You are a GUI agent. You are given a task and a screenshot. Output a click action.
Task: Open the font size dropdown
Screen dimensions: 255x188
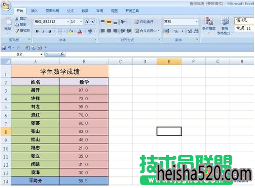tap(81, 22)
